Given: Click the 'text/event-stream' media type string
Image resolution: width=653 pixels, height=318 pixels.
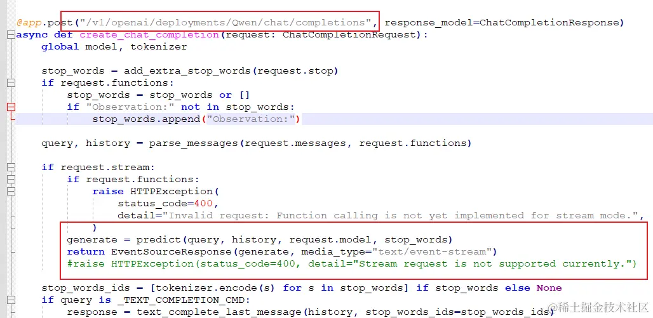Looking at the screenshot, I should pos(433,252).
